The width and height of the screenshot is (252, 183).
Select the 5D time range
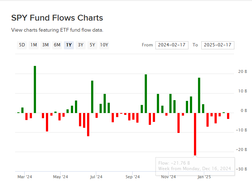pos(22,45)
